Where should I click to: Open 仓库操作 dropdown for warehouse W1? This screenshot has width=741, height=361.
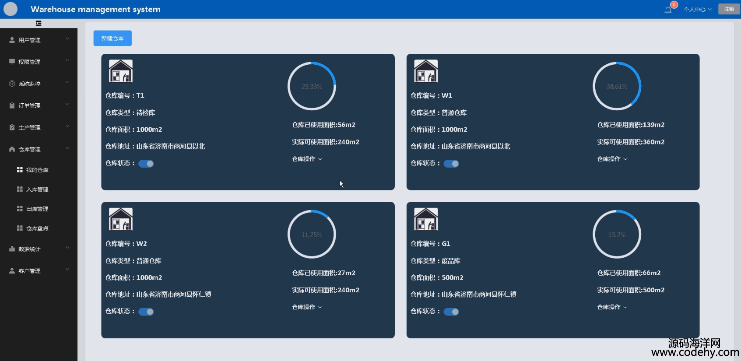coord(612,159)
